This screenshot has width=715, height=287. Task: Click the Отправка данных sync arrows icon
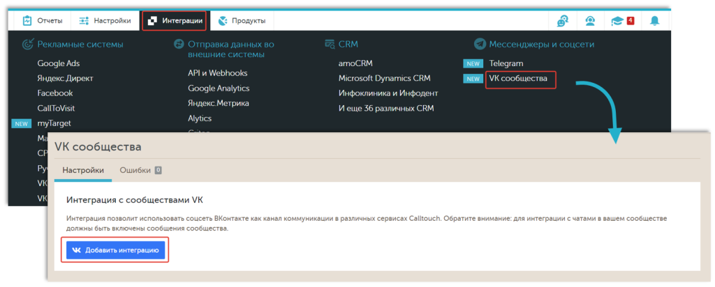179,44
